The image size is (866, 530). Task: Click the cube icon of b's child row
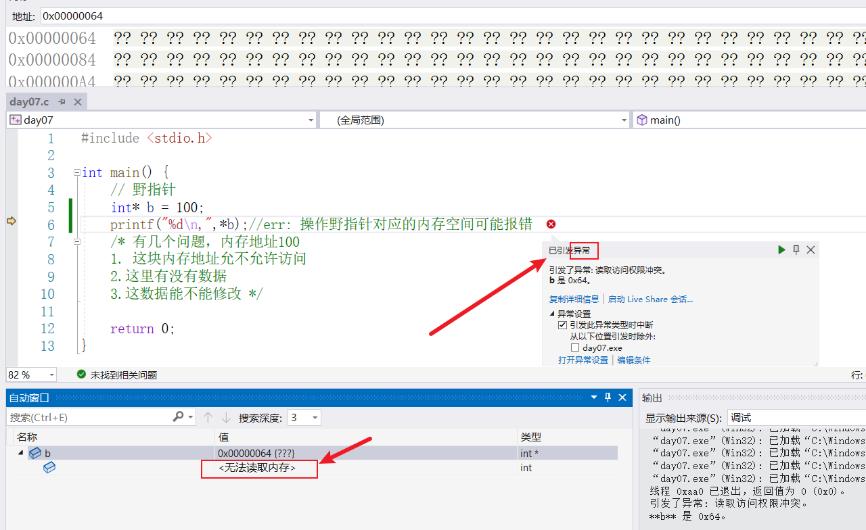click(x=49, y=467)
